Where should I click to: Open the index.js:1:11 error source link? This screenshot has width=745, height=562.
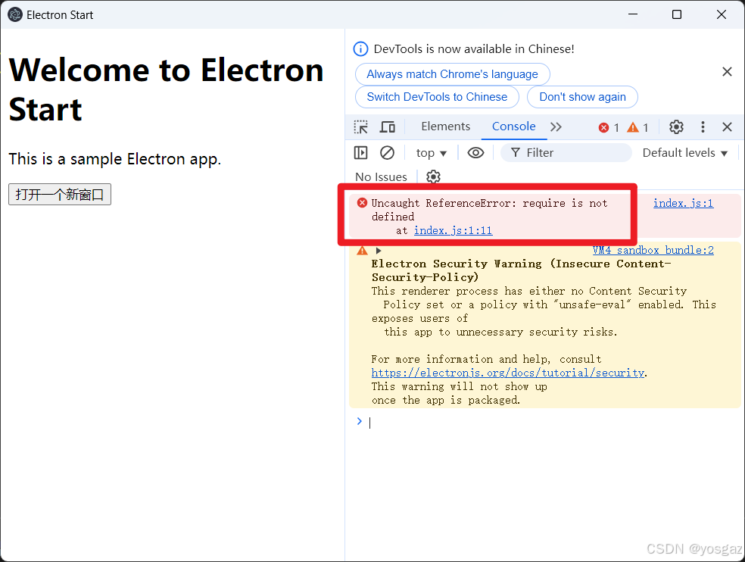click(453, 229)
